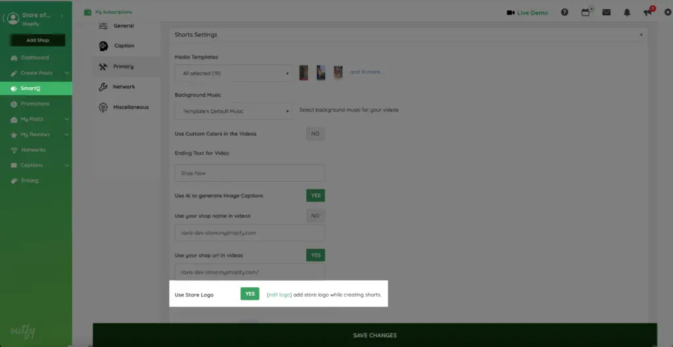Open the mail envelope icon
The width and height of the screenshot is (673, 347).
[607, 12]
